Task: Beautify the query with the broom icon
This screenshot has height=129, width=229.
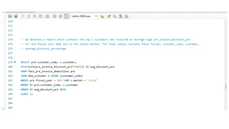Action: tap(109, 16)
